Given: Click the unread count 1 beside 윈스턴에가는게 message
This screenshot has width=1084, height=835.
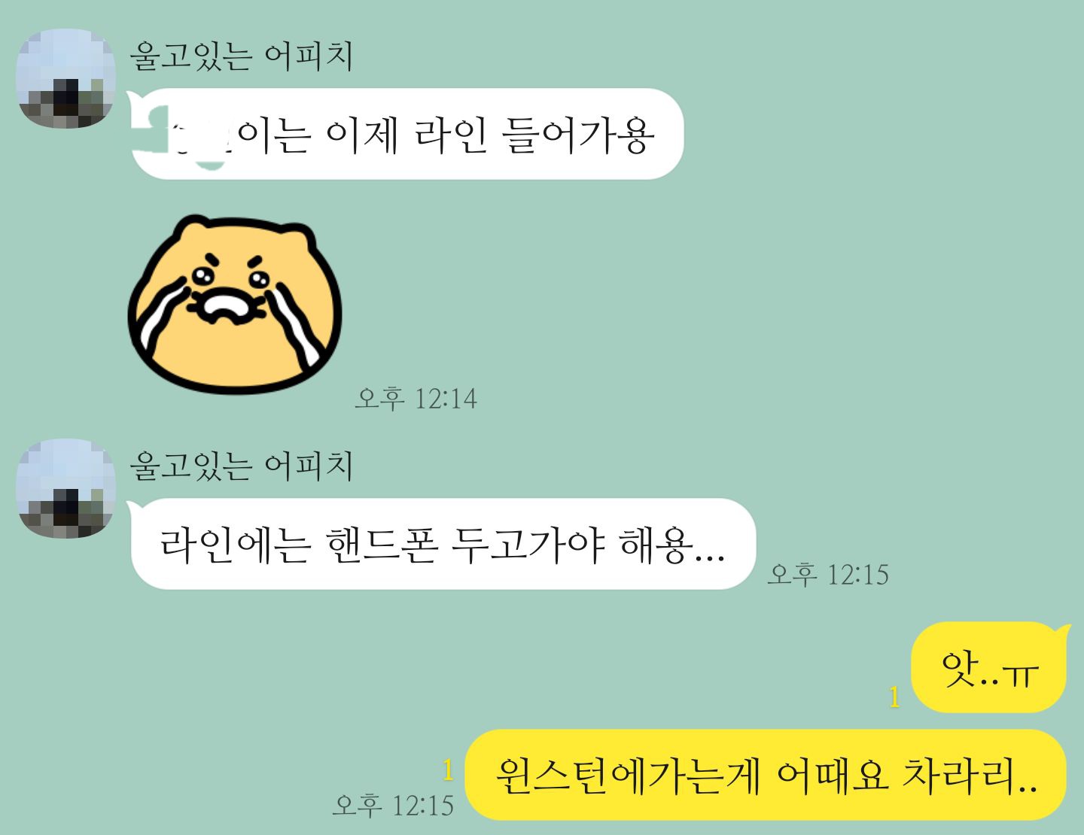Looking at the screenshot, I should [x=448, y=770].
